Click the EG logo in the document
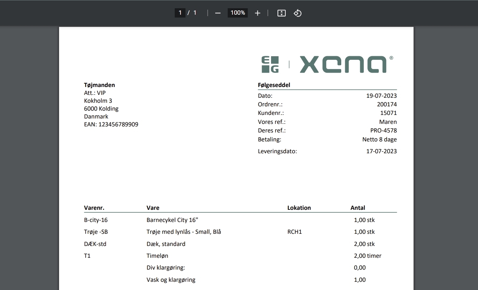 270,64
